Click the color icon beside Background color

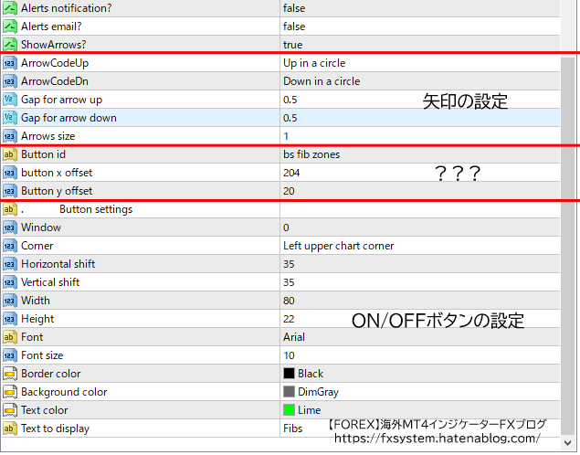coord(10,392)
